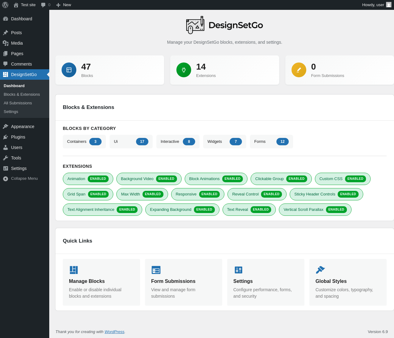Select the Ui category chip
Screen dimensions: 394x338
(x=131, y=142)
